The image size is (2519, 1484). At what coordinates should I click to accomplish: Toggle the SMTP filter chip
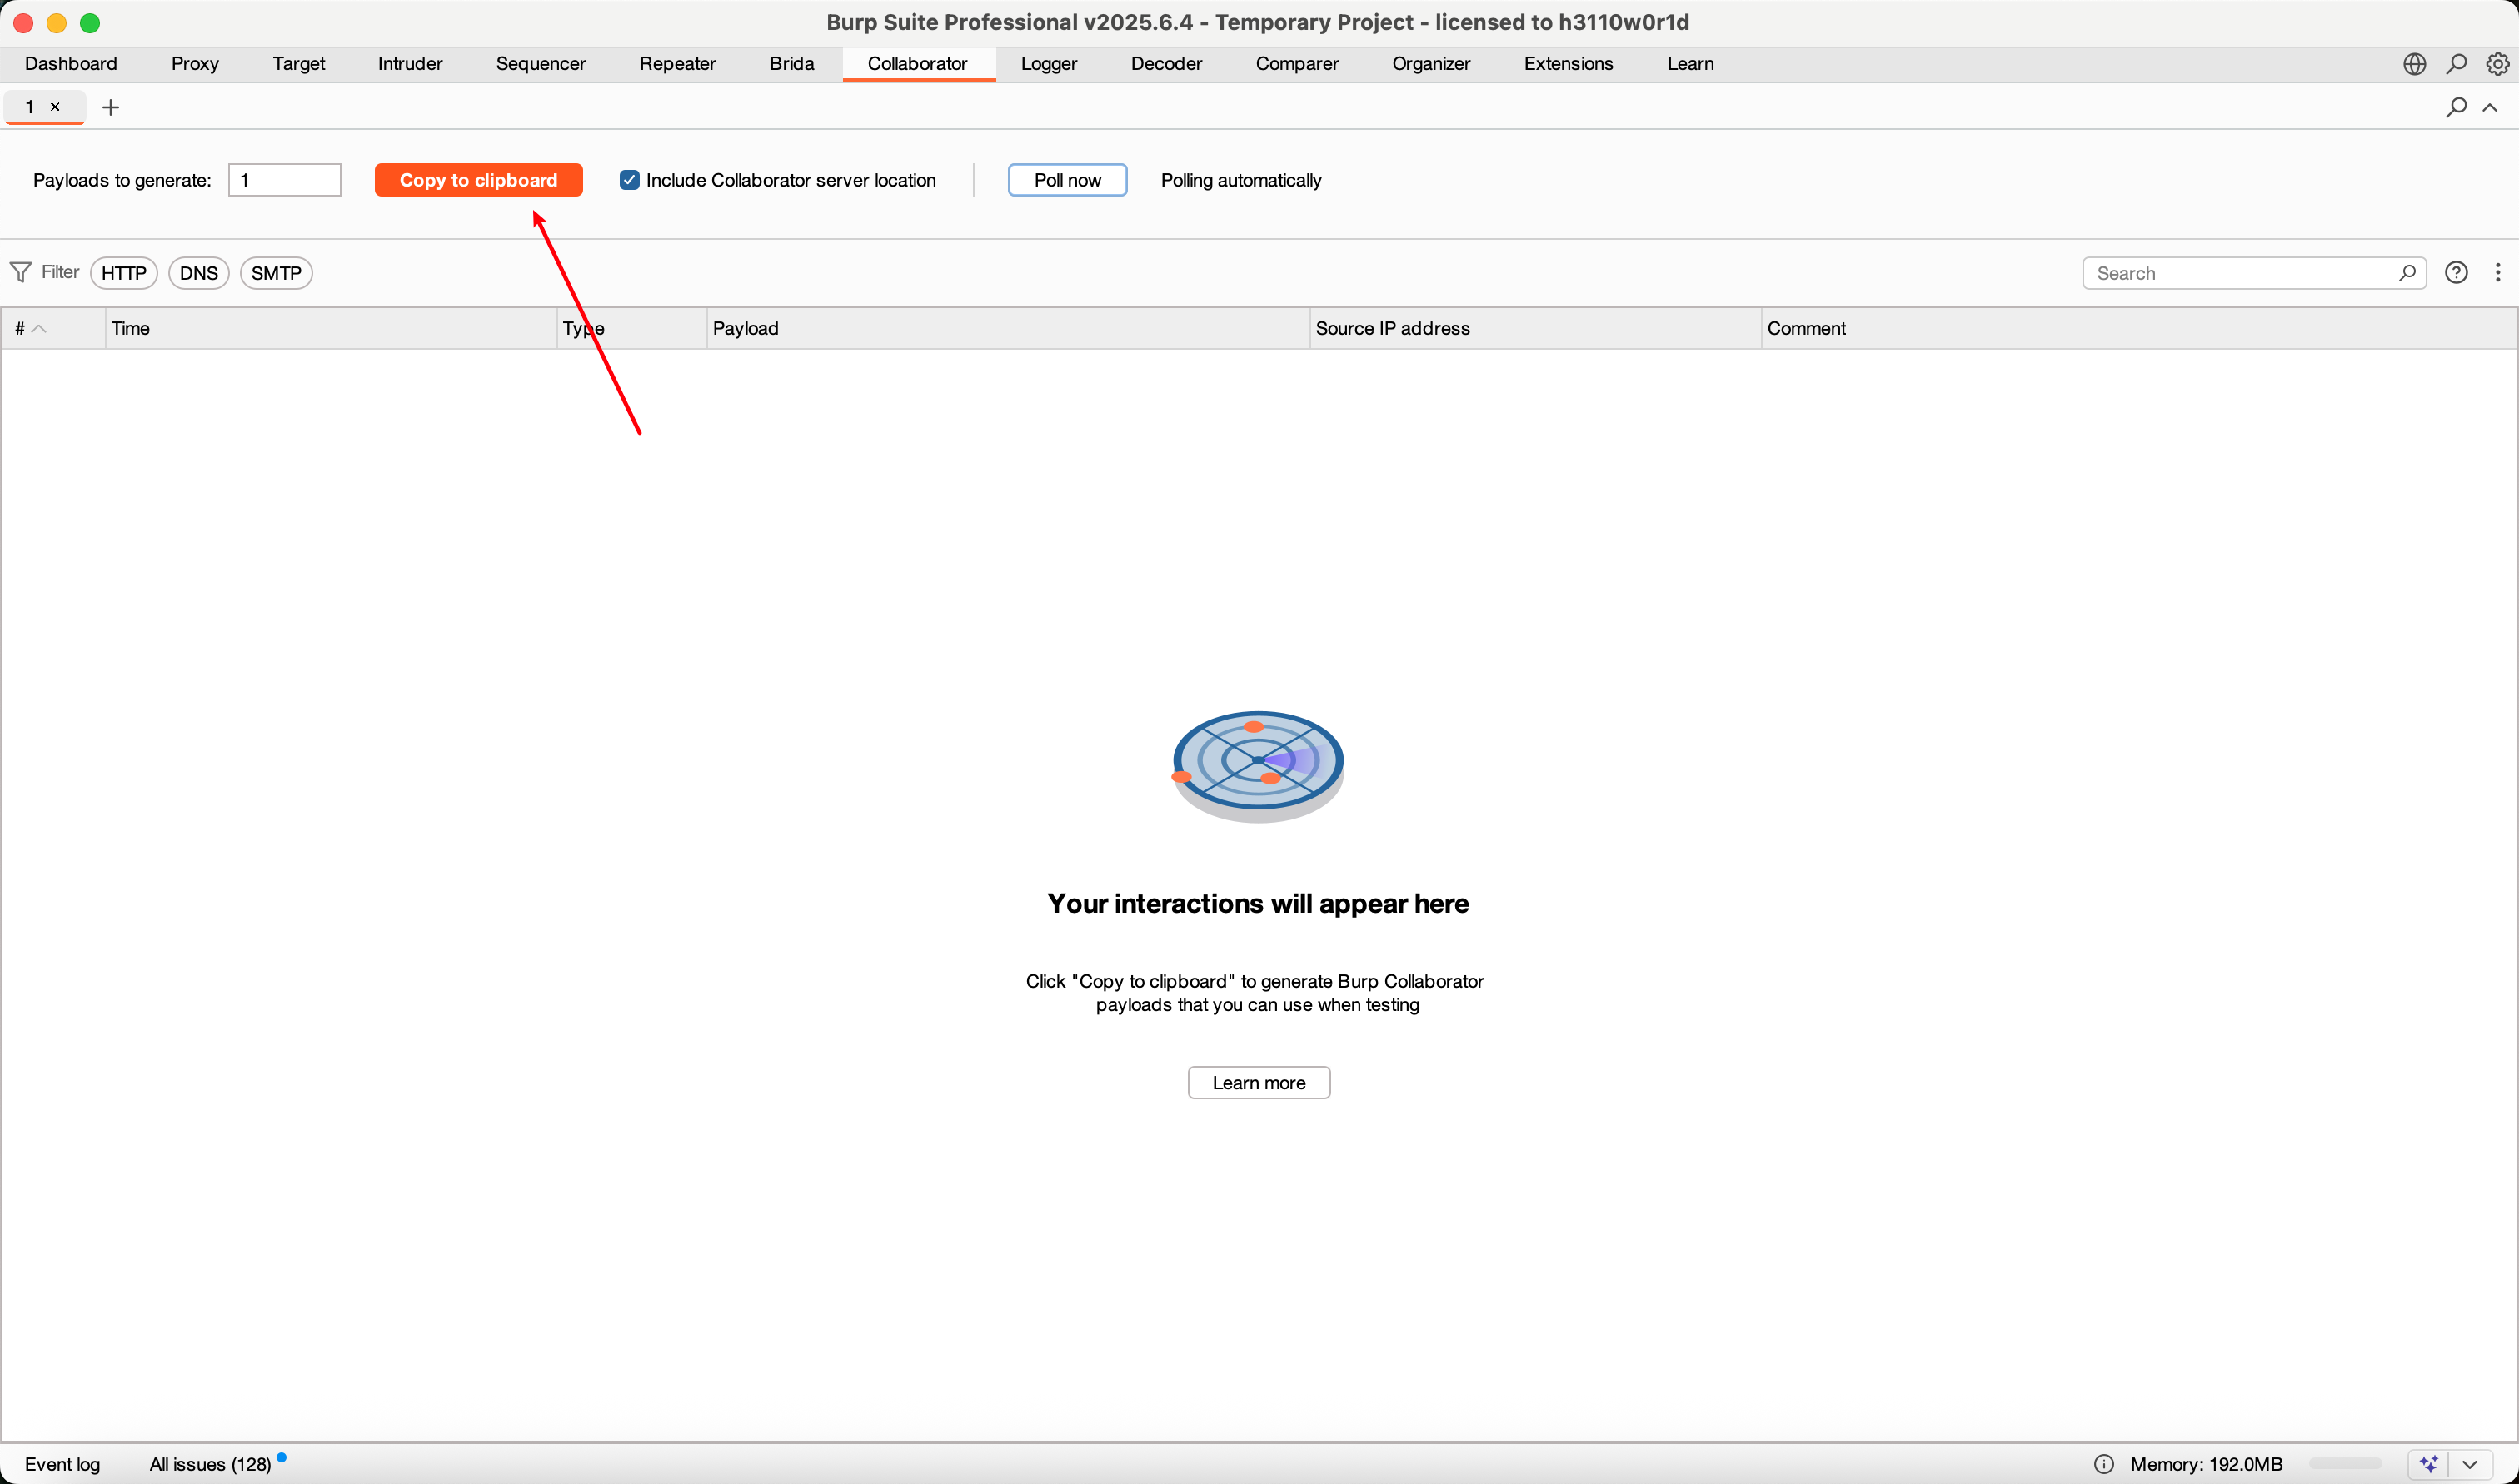[276, 273]
